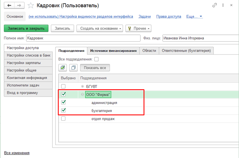
Task: Open the Создать на основании dropdown
Action: 100,28
